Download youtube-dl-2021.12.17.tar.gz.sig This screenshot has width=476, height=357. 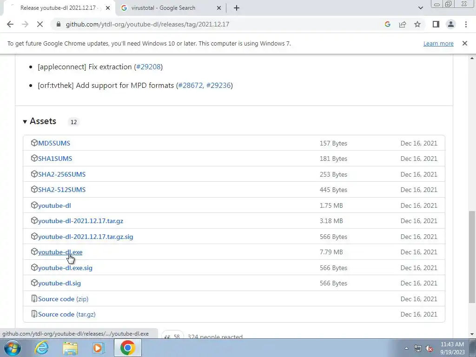tap(86, 237)
